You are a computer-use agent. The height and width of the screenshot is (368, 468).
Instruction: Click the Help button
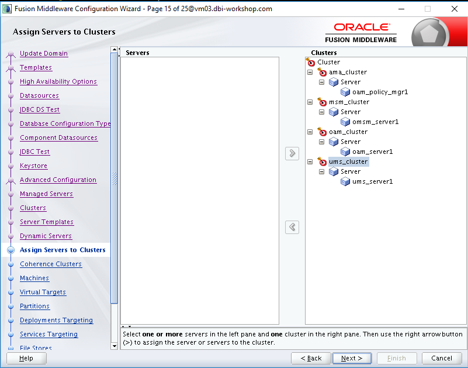[26, 358]
